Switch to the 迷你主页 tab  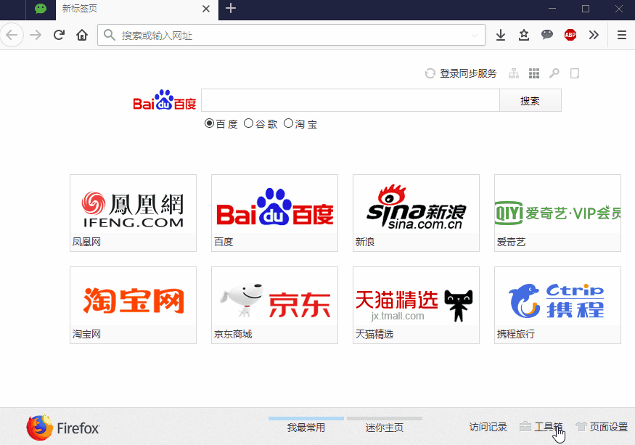coord(385,427)
